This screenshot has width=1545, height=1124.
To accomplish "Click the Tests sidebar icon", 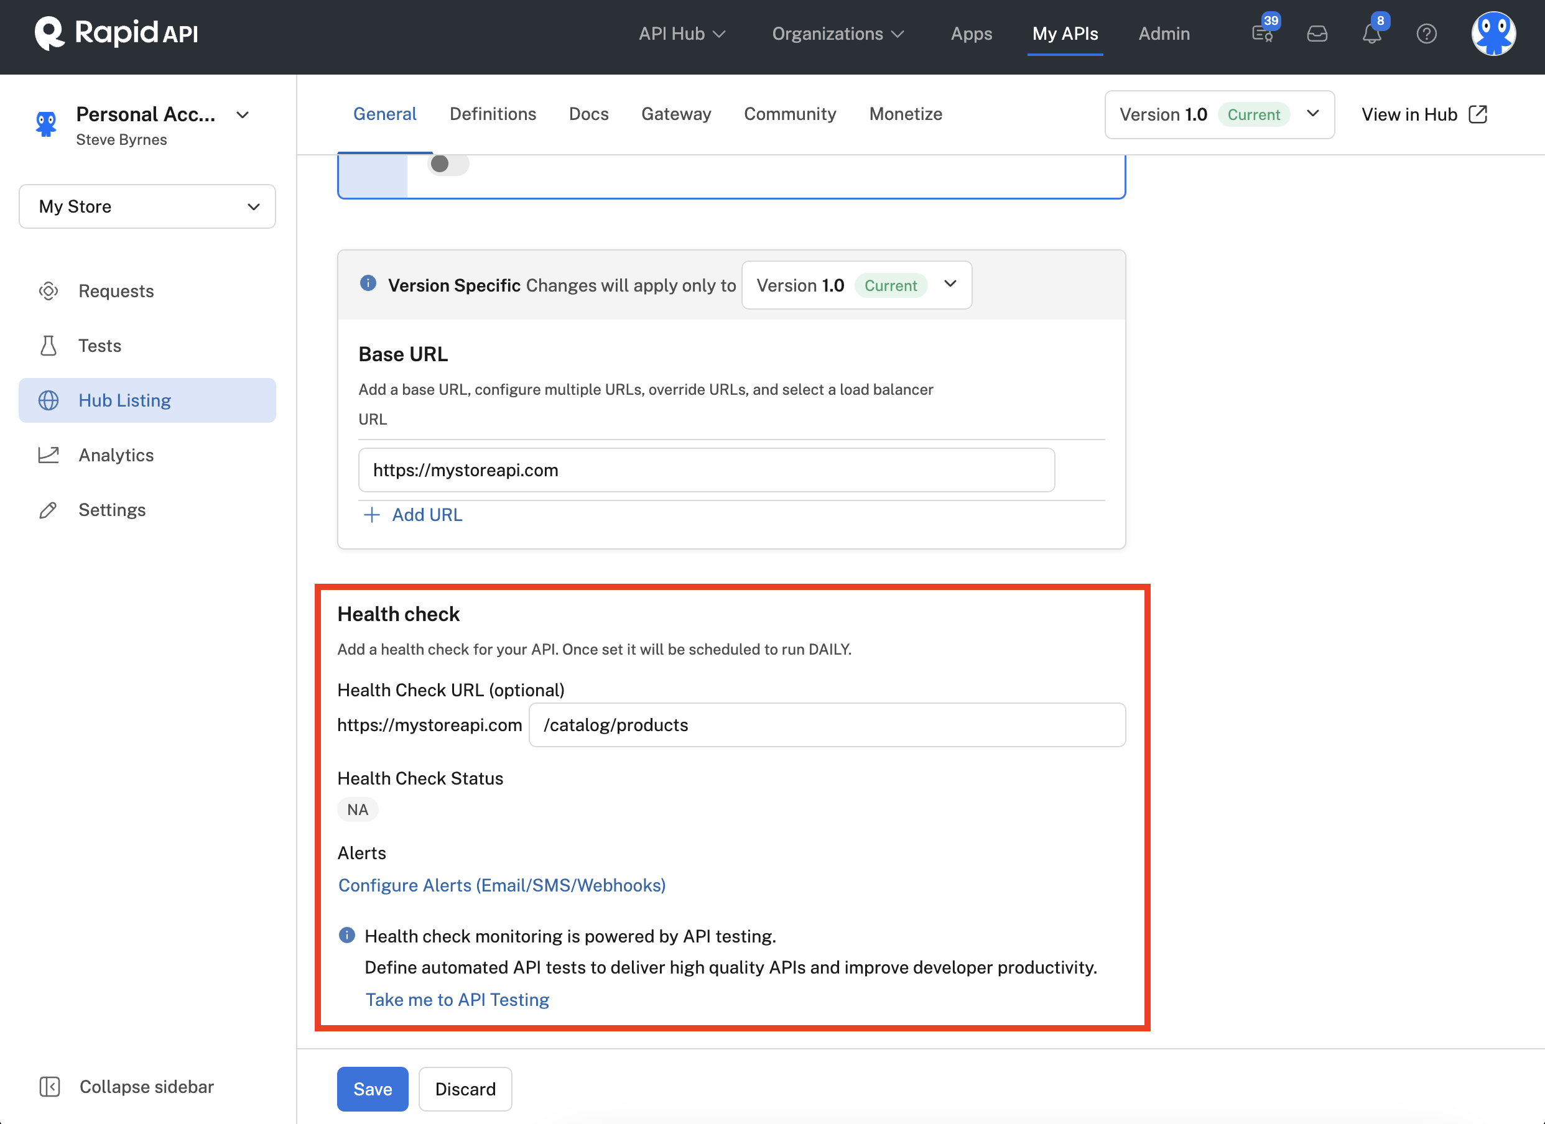I will pos(48,346).
